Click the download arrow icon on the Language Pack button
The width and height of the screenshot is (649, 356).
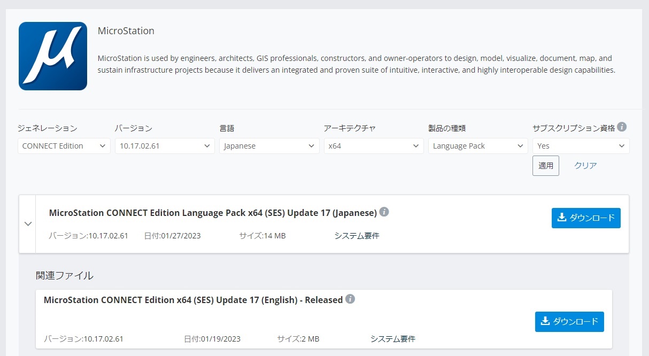(561, 218)
